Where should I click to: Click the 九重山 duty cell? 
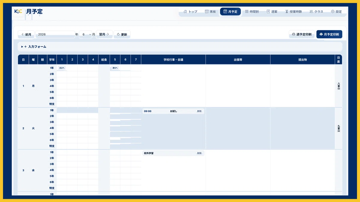coord(339,128)
